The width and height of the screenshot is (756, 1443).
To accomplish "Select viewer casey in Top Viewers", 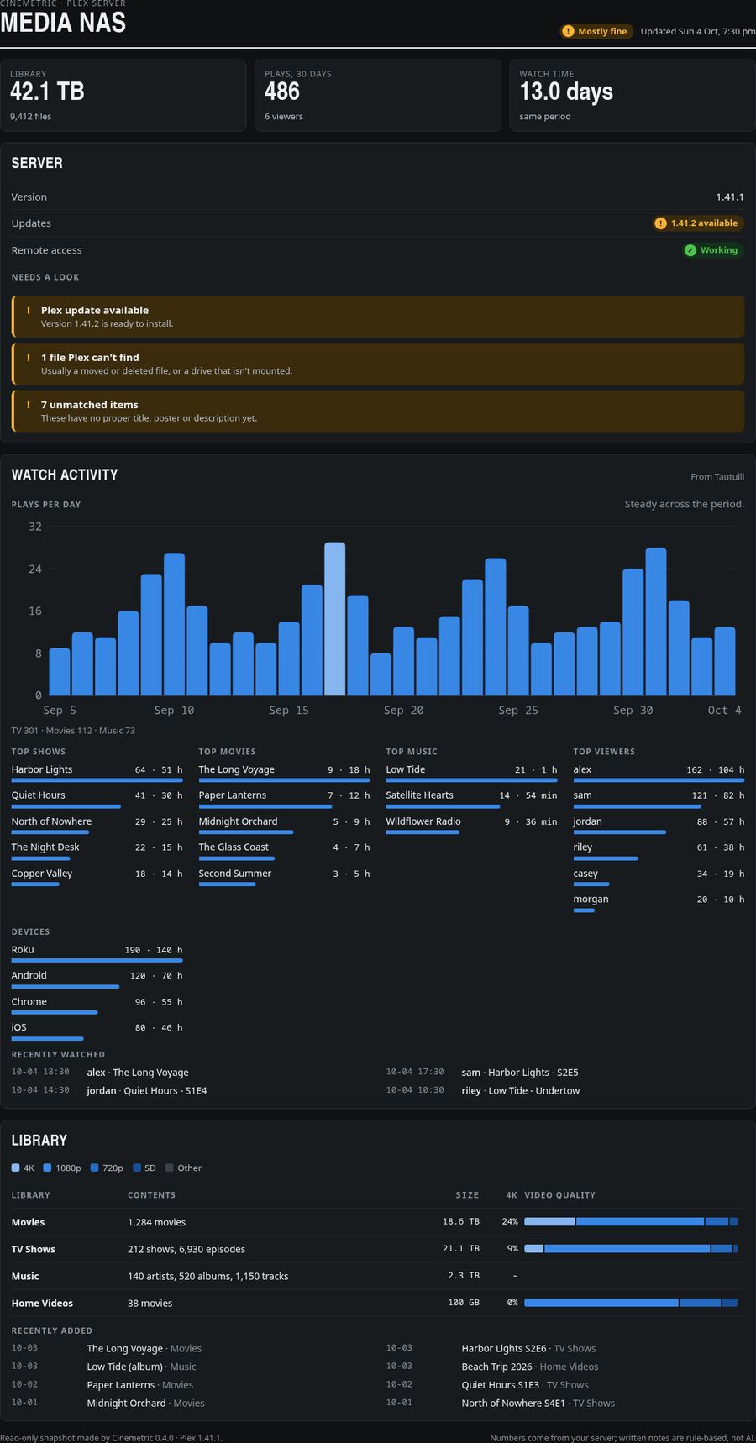I will (585, 874).
